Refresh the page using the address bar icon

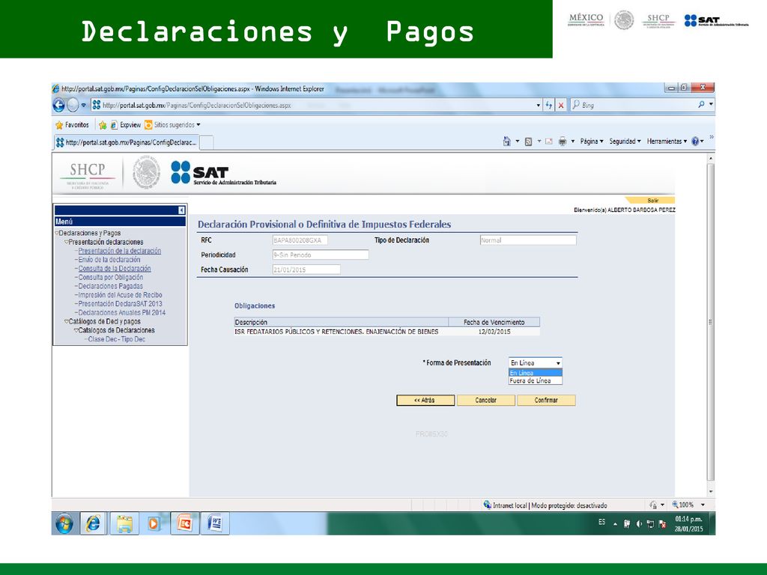tap(549, 105)
